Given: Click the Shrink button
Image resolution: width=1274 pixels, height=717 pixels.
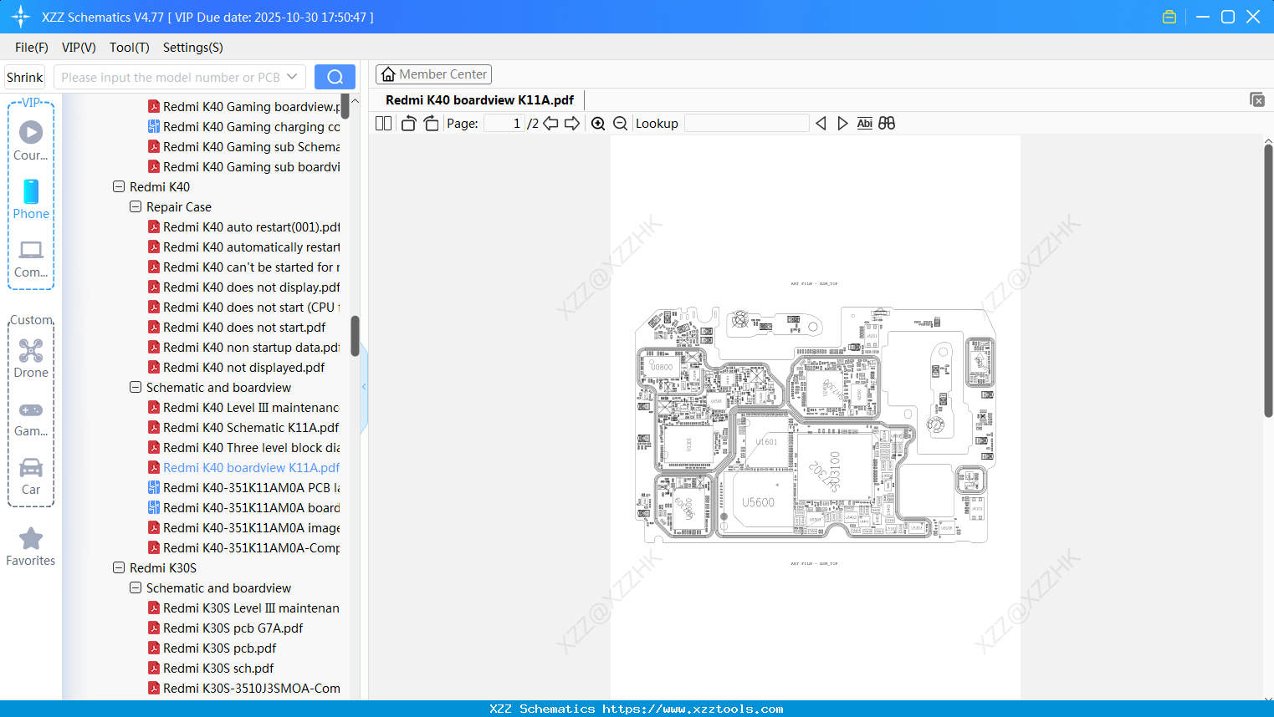Looking at the screenshot, I should point(23,76).
